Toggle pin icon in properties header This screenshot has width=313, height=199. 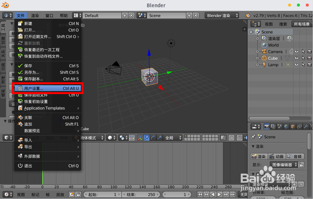[253, 137]
